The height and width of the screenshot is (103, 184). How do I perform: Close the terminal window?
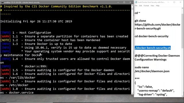point(130,2)
